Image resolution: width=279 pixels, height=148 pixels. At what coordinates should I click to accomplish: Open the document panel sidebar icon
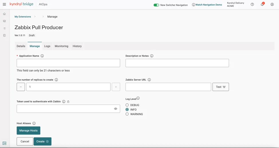[5, 35]
